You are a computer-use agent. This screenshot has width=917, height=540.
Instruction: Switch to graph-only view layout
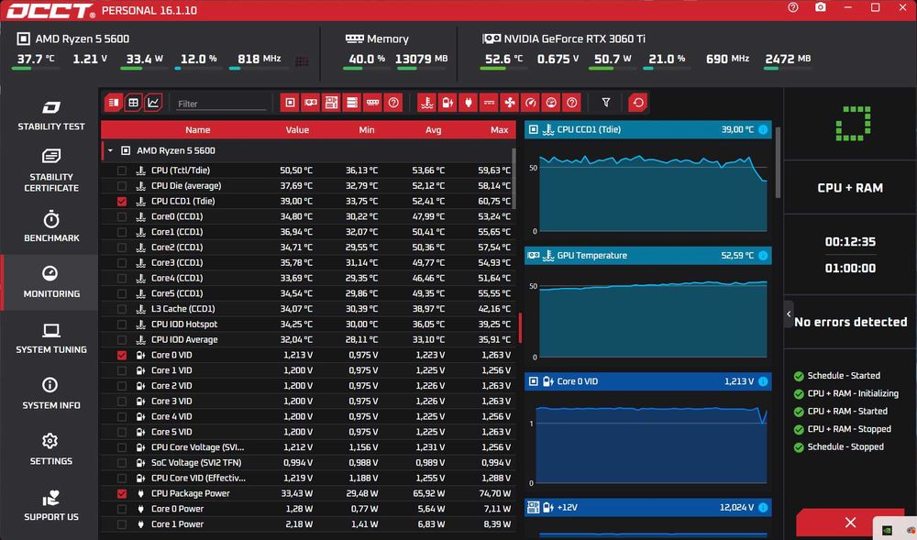pyautogui.click(x=153, y=103)
